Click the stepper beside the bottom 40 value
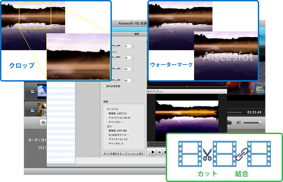 pos(133,80)
